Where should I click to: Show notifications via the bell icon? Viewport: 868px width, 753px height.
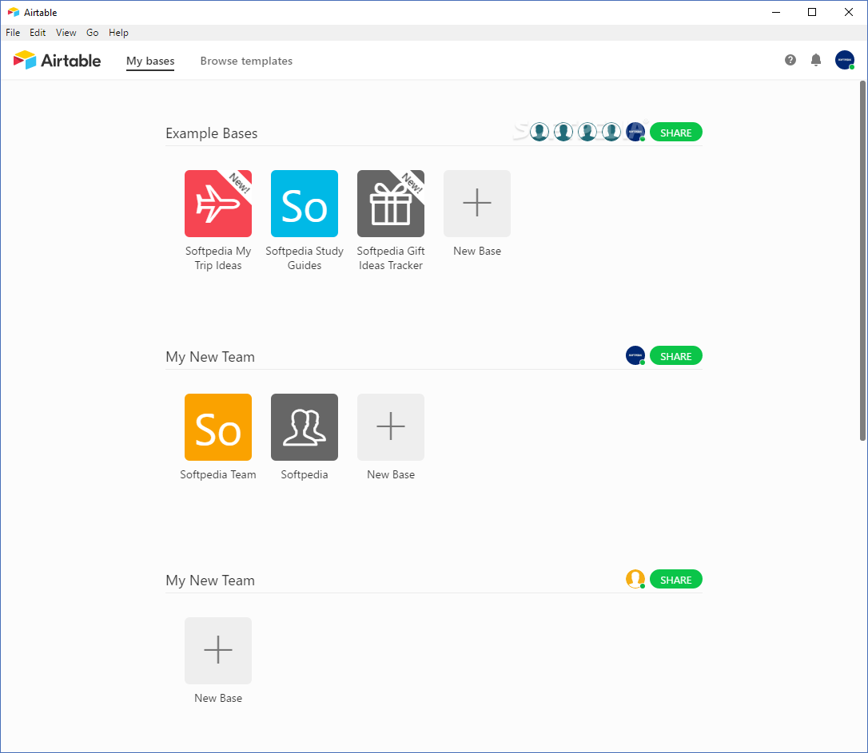pos(816,60)
